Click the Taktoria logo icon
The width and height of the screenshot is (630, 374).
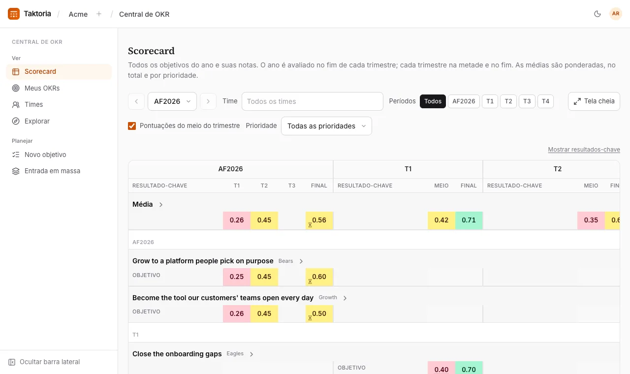point(14,14)
